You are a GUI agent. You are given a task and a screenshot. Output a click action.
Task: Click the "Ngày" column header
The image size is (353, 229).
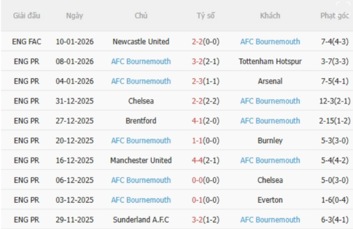coord(75,16)
